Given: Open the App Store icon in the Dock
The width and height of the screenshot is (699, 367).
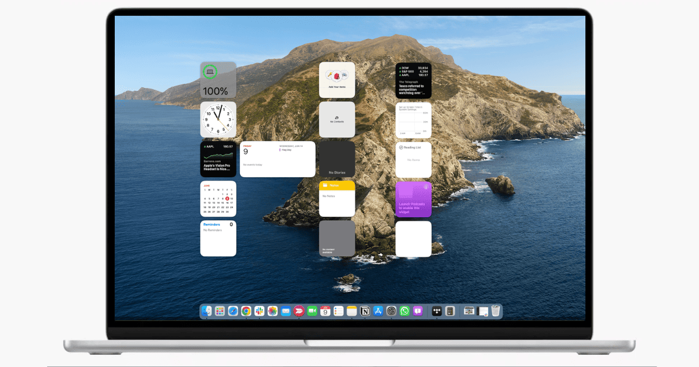Looking at the screenshot, I should pos(378,312).
